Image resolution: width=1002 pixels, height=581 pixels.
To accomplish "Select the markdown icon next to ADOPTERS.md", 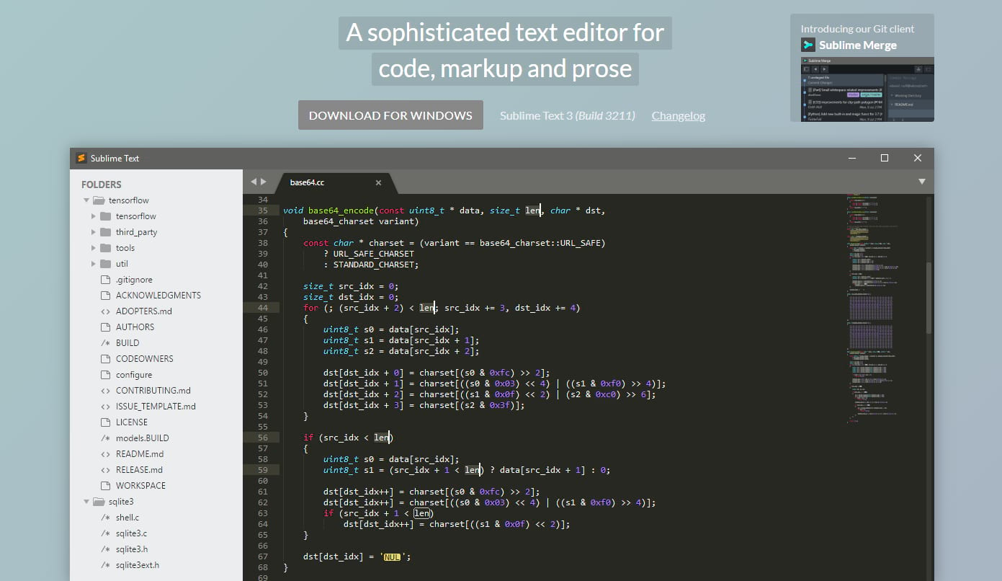I will (x=105, y=311).
